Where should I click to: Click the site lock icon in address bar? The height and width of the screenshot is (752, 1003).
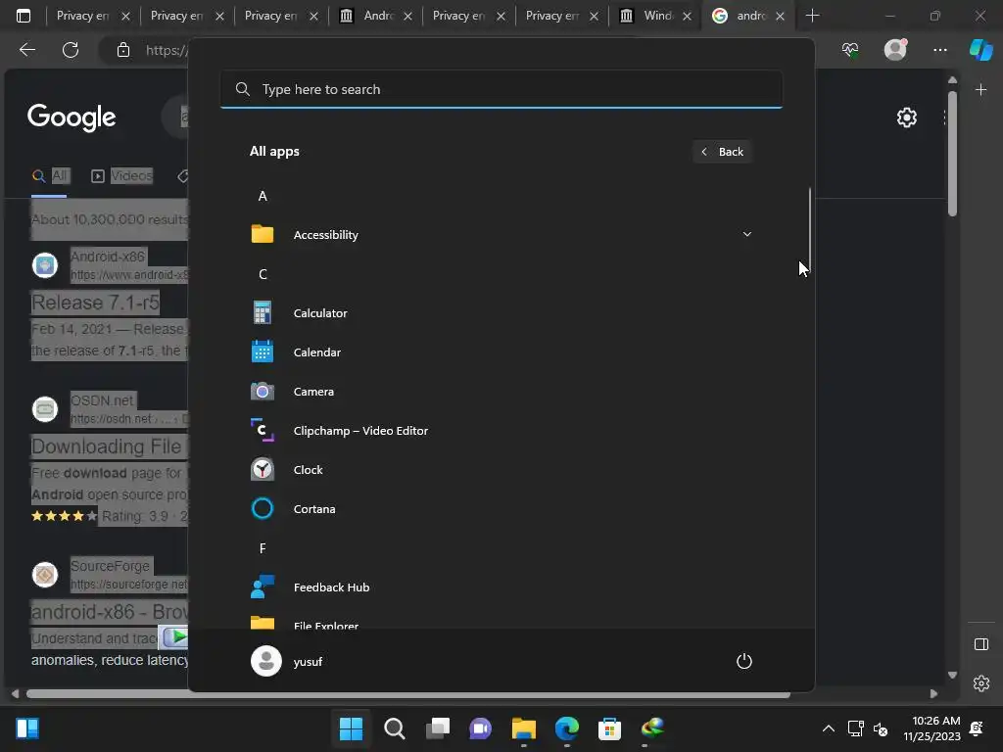pos(122,50)
